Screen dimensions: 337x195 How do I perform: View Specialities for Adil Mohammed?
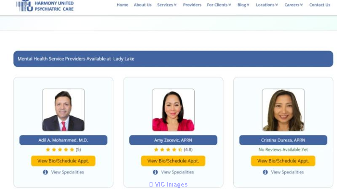point(67,172)
